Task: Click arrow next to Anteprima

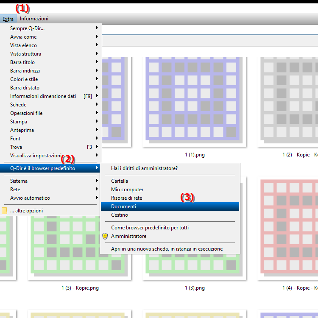Action: click(x=97, y=130)
